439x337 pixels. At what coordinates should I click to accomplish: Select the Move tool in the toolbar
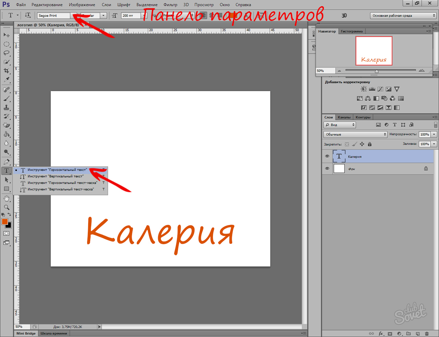point(7,35)
